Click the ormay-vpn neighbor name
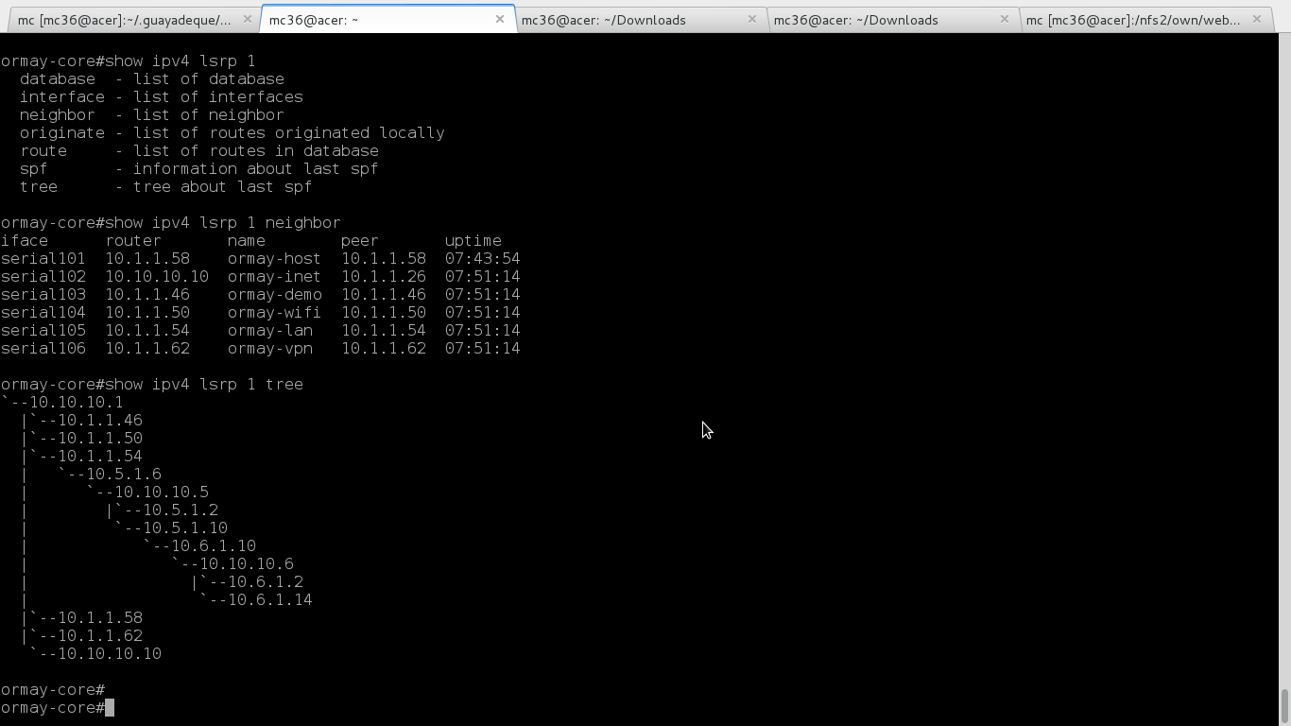 tap(269, 349)
